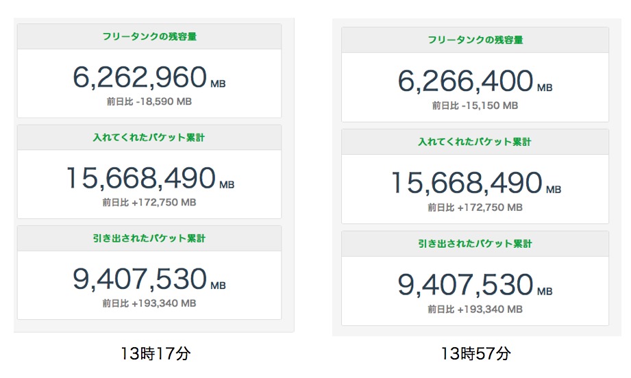Click the 13時57分 time caption
The height and width of the screenshot is (378, 631).
(x=475, y=354)
